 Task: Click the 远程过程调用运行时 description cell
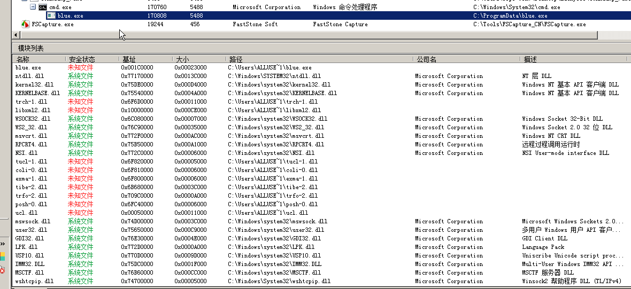point(551,144)
